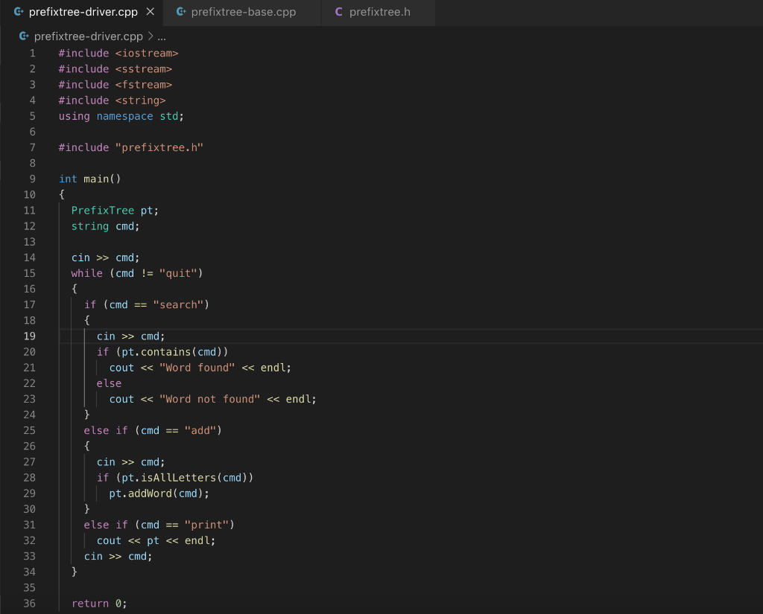Click the C++ icon on prefixtree-base.cpp tab

tap(181, 12)
